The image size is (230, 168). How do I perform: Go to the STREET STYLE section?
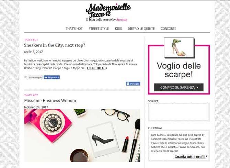click(x=99, y=29)
